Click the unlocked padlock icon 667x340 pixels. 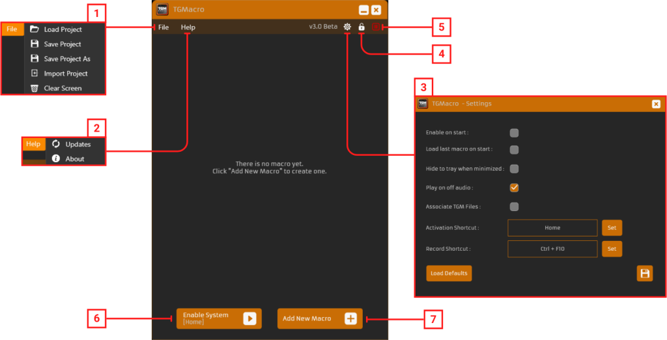[x=362, y=27]
